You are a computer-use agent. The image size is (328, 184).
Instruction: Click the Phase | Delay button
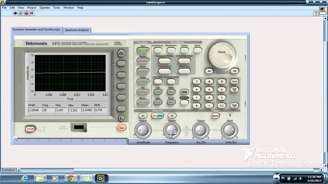click(164, 71)
